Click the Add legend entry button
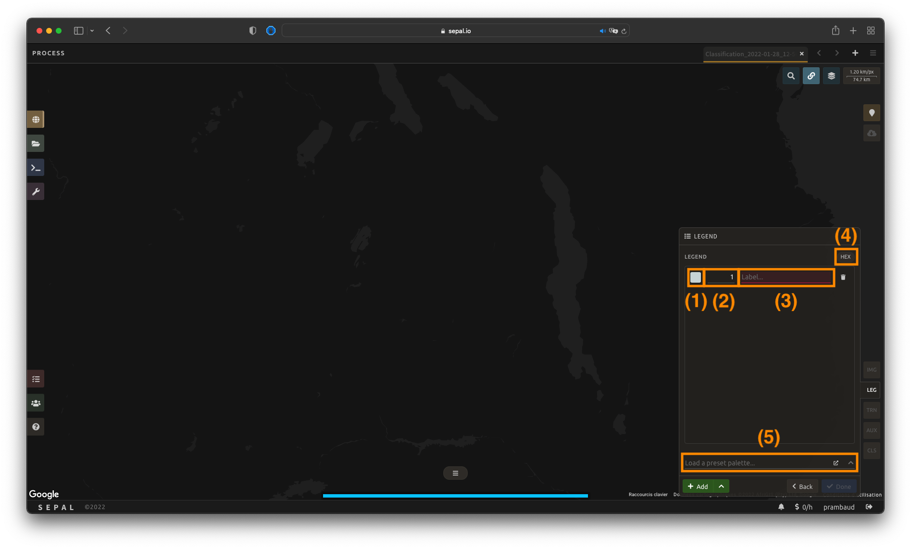 698,487
